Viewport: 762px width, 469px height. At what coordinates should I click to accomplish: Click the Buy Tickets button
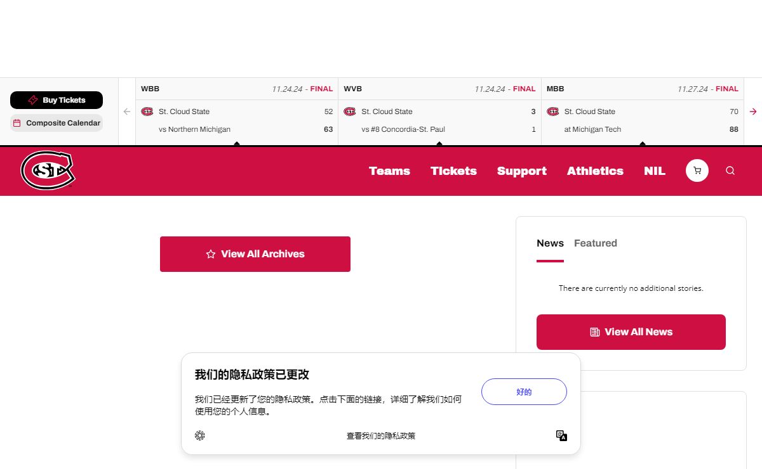point(57,100)
